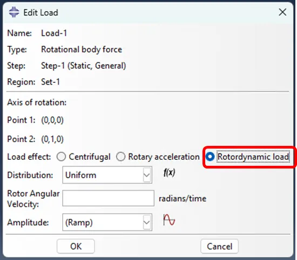
Task: Open the amplitude curve creation icon
Action: [x=169, y=220]
